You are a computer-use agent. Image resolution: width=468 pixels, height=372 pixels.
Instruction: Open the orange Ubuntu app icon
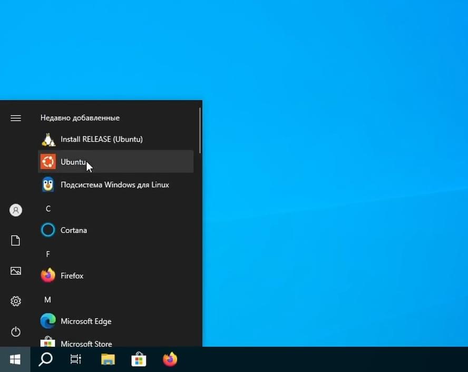[48, 162]
